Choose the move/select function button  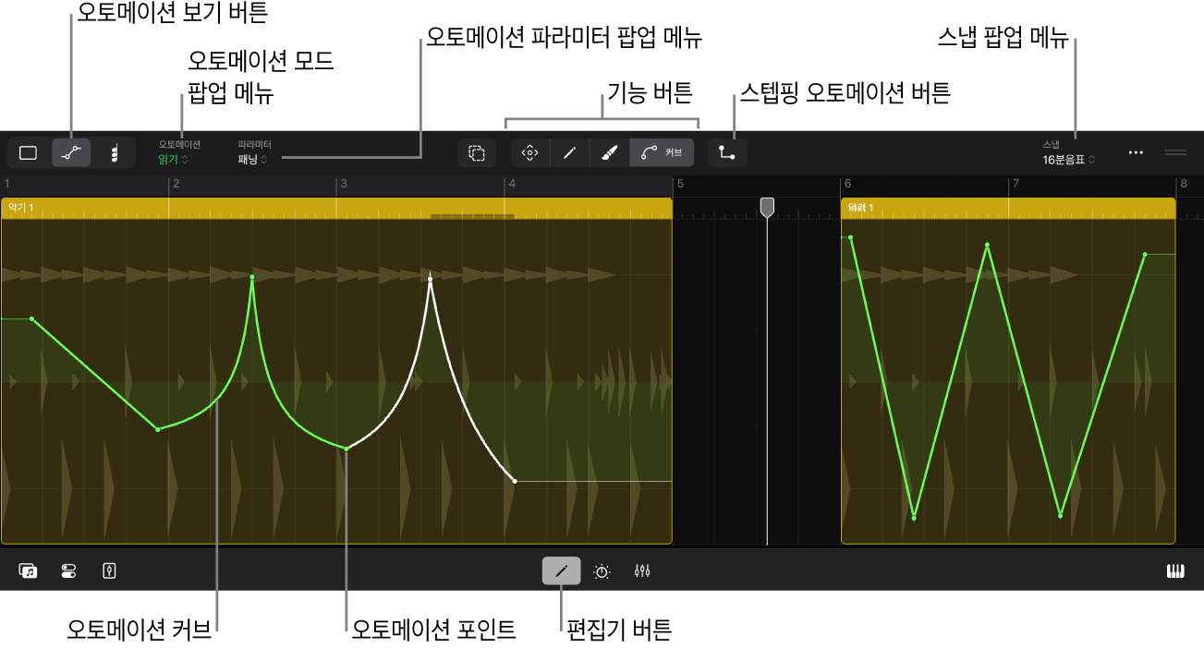(530, 153)
